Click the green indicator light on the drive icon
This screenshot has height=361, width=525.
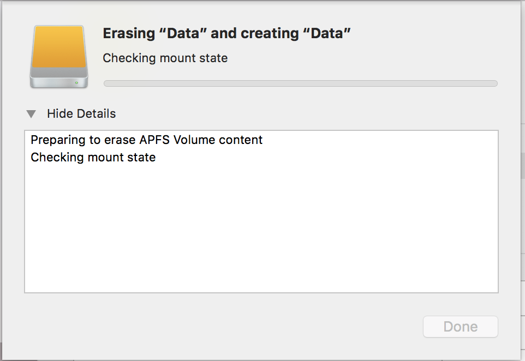click(x=77, y=83)
